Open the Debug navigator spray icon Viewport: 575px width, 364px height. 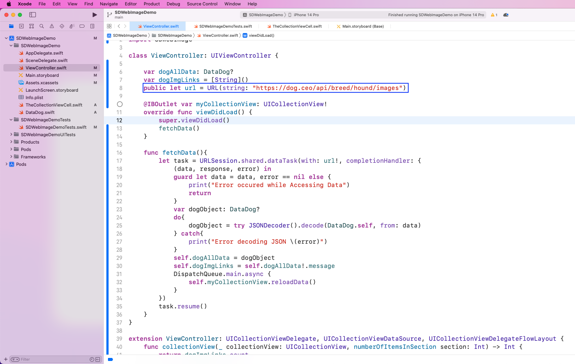tap(72, 26)
